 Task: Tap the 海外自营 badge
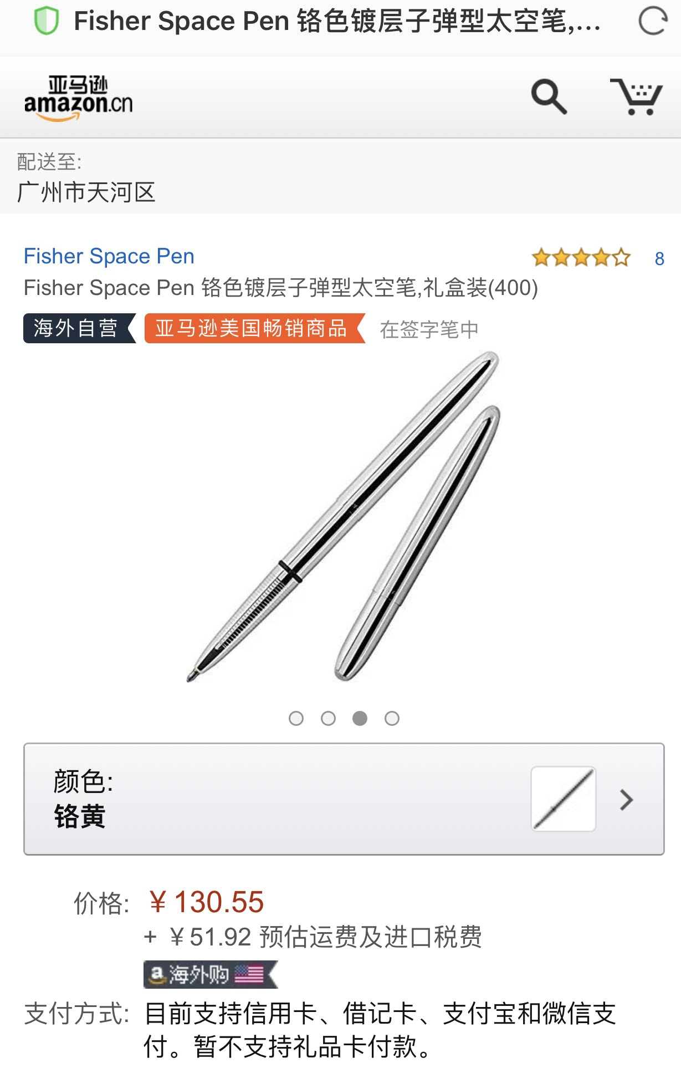[x=79, y=328]
